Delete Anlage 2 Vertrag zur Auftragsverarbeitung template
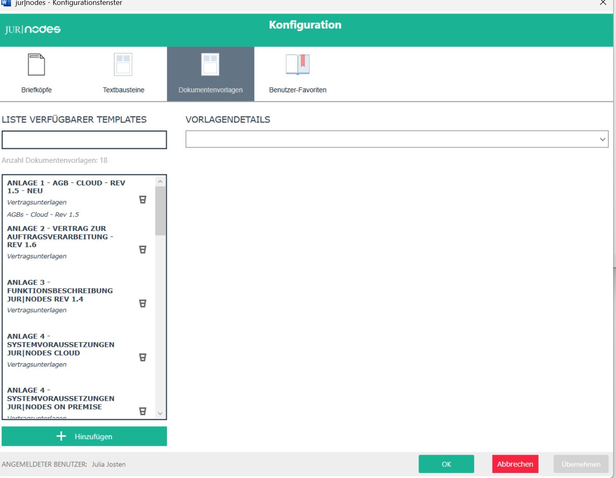Screen dimensions: 616x478 [x=143, y=249]
